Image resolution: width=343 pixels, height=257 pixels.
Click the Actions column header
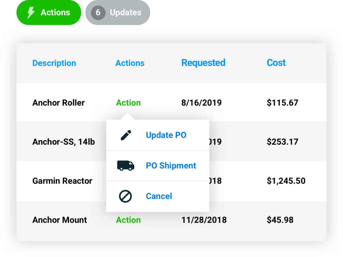[130, 63]
